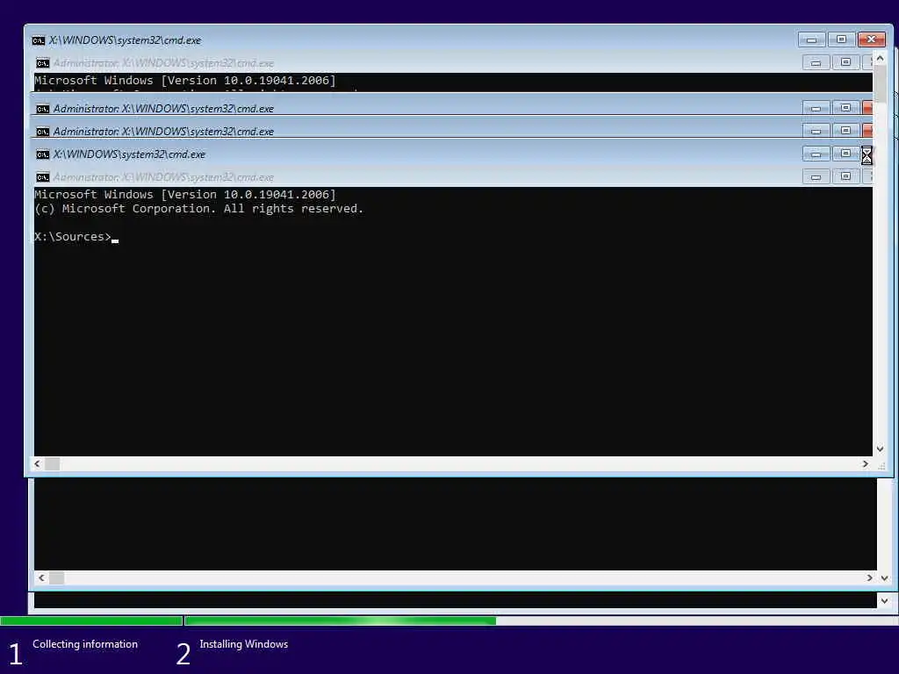Maximize the Administrator window directly above the lower non-Administrator cmd title
Viewport: 899px width, 674px height.
[x=845, y=131]
